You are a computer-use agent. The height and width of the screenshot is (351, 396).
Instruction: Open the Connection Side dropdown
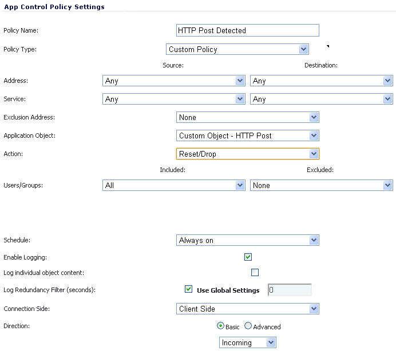click(x=247, y=309)
